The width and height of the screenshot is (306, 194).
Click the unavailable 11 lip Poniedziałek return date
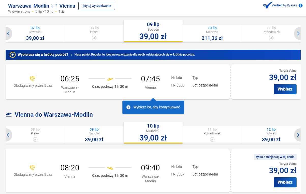pyautogui.click(x=212, y=135)
